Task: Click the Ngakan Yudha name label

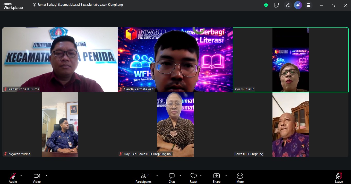Action: click(19, 154)
